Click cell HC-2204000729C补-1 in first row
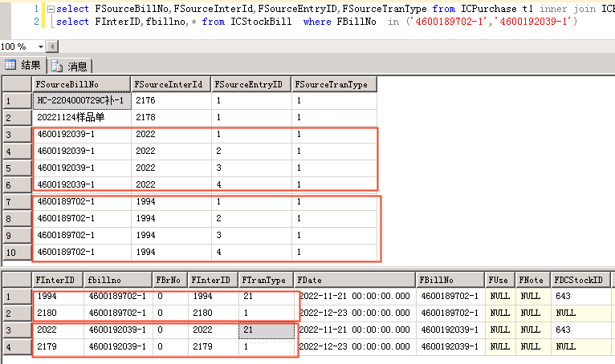Image resolution: width=615 pixels, height=364 pixels. (x=80, y=101)
